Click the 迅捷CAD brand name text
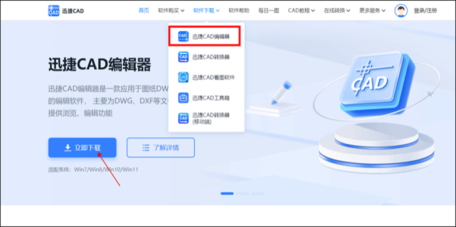 73,11
